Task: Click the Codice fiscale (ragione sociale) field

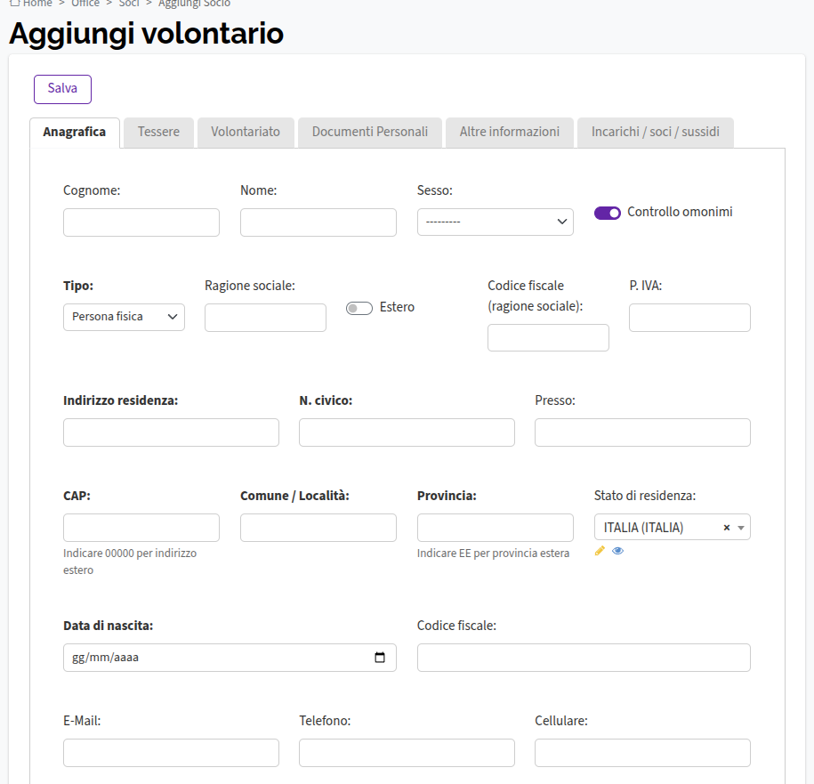Action: [x=548, y=338]
